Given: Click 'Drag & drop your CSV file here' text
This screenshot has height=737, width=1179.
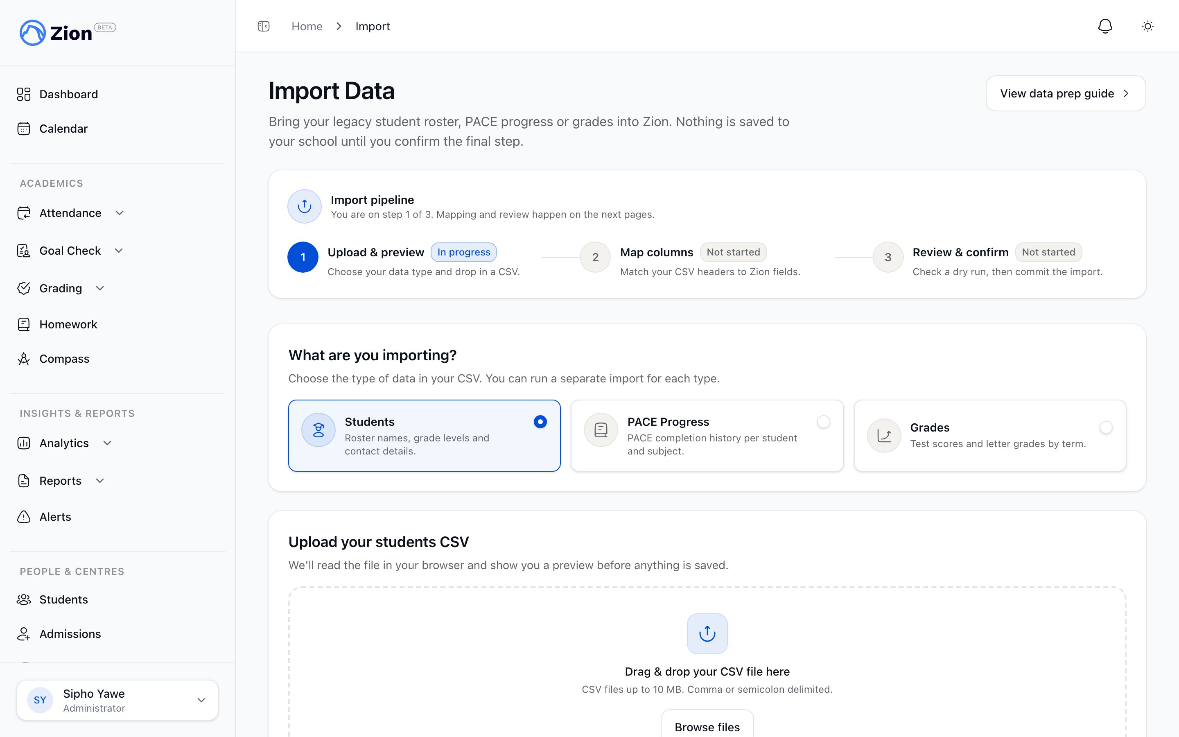Looking at the screenshot, I should pyautogui.click(x=707, y=671).
